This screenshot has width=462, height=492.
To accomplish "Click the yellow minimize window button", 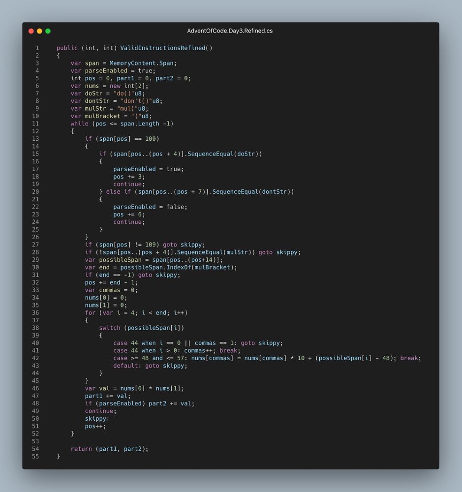I will (39, 31).
